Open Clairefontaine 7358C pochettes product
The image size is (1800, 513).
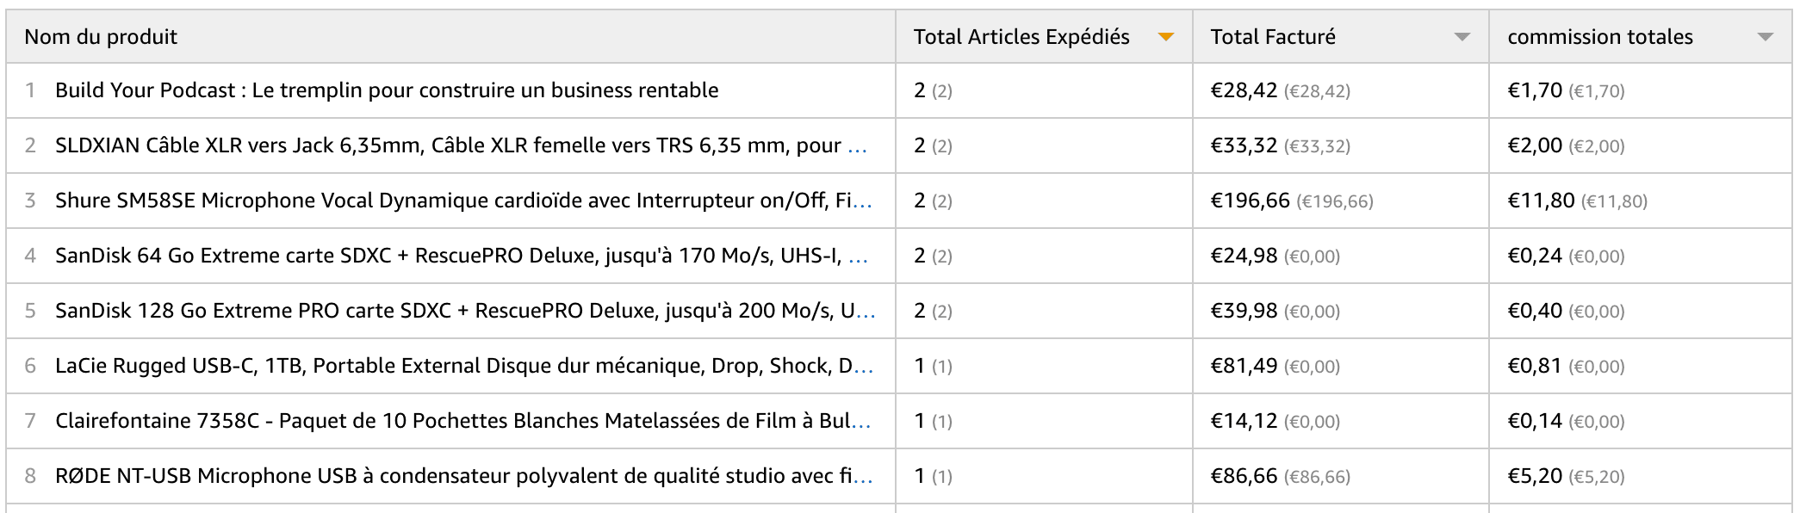pyautogui.click(x=452, y=421)
